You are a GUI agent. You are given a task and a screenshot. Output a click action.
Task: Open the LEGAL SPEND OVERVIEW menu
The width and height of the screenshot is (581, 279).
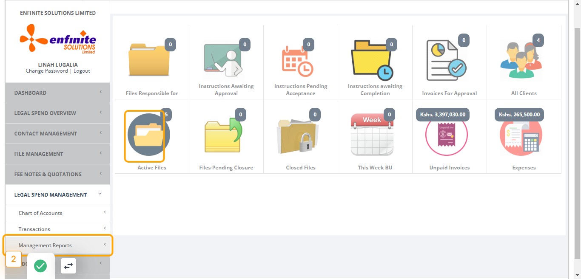click(57, 113)
